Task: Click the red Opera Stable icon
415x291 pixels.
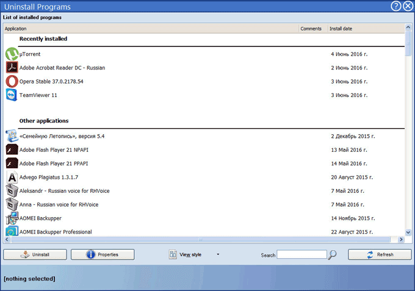Action: [x=12, y=81]
